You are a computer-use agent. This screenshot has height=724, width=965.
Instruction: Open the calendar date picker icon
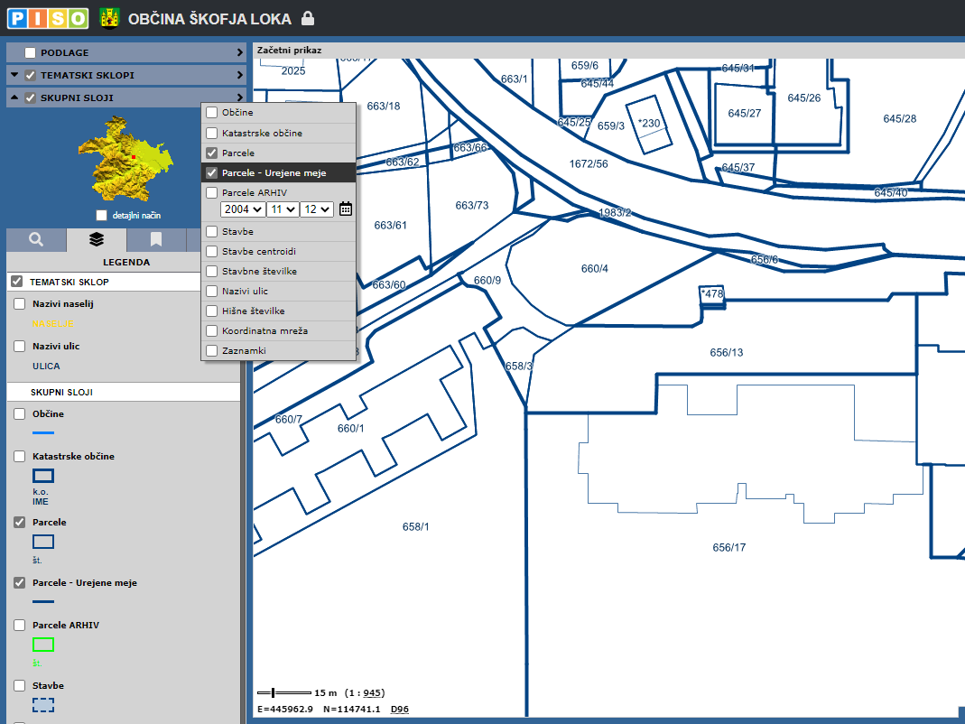pyautogui.click(x=345, y=209)
